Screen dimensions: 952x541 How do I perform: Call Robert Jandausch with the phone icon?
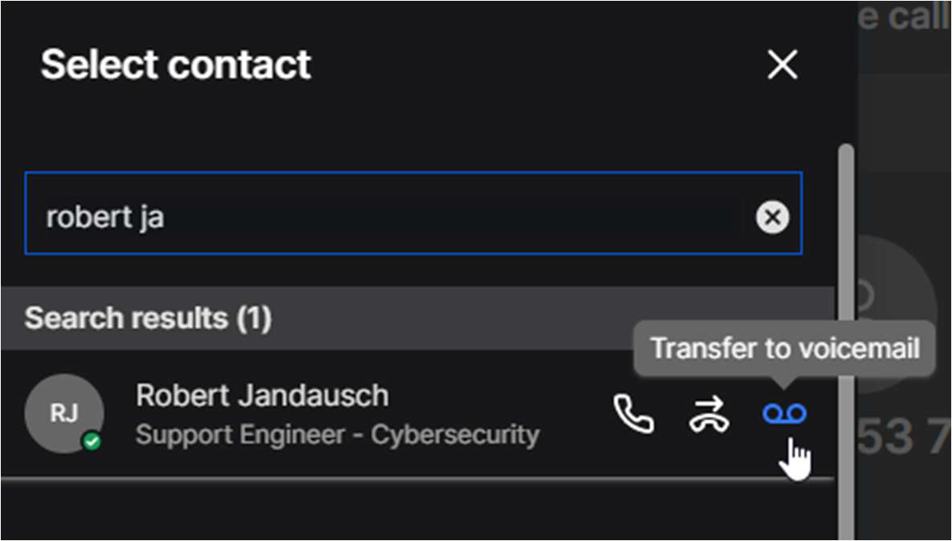point(633,414)
